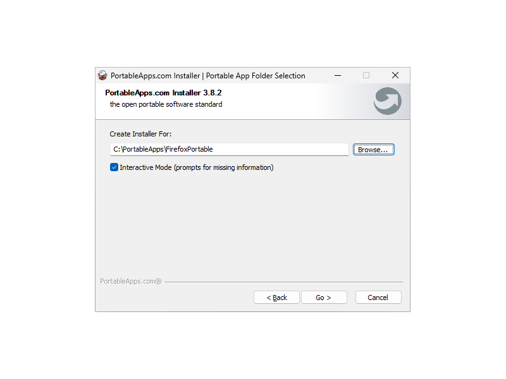This screenshot has height=379, width=506.
Task: Click the window title bar text
Action: (x=208, y=76)
